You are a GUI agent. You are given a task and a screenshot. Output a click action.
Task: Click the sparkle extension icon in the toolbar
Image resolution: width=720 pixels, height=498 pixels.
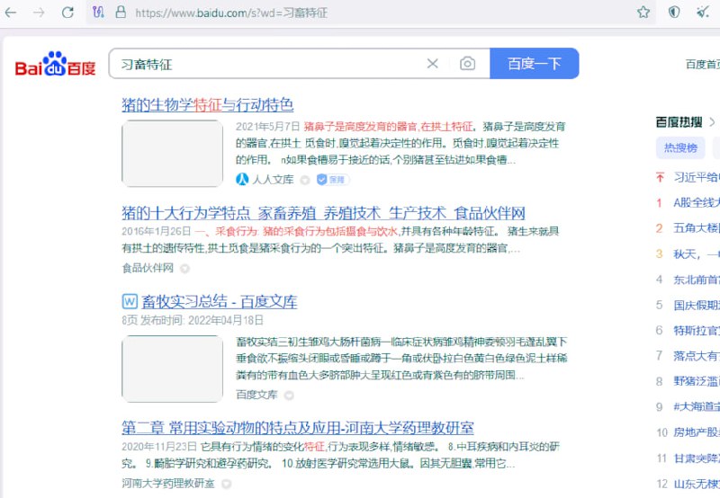coord(703,12)
